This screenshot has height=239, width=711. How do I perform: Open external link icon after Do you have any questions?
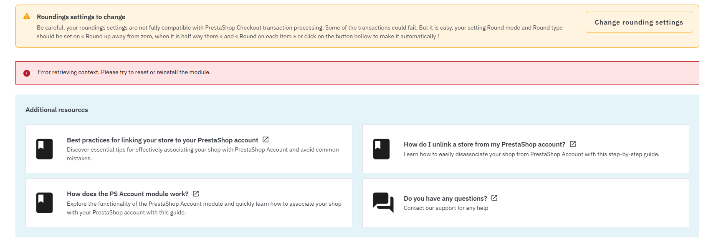pyautogui.click(x=494, y=198)
